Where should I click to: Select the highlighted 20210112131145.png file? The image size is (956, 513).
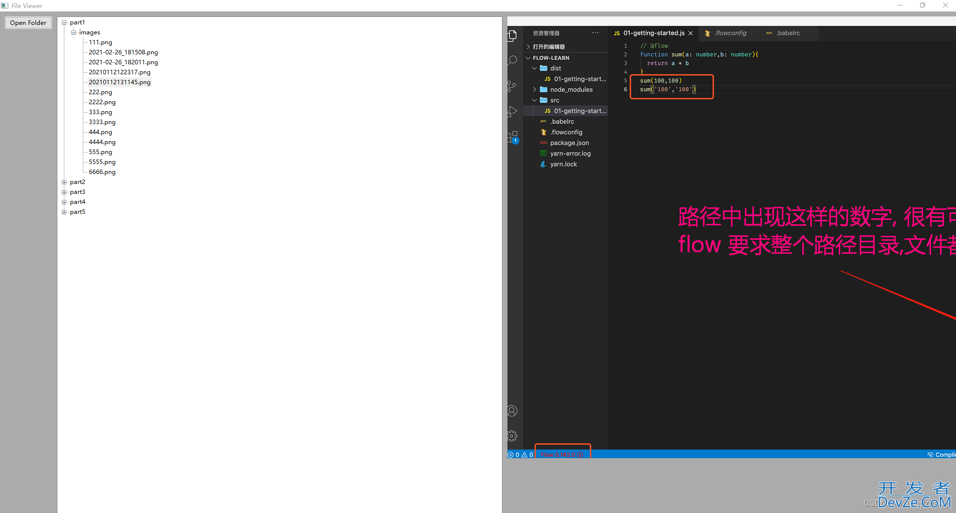click(120, 82)
